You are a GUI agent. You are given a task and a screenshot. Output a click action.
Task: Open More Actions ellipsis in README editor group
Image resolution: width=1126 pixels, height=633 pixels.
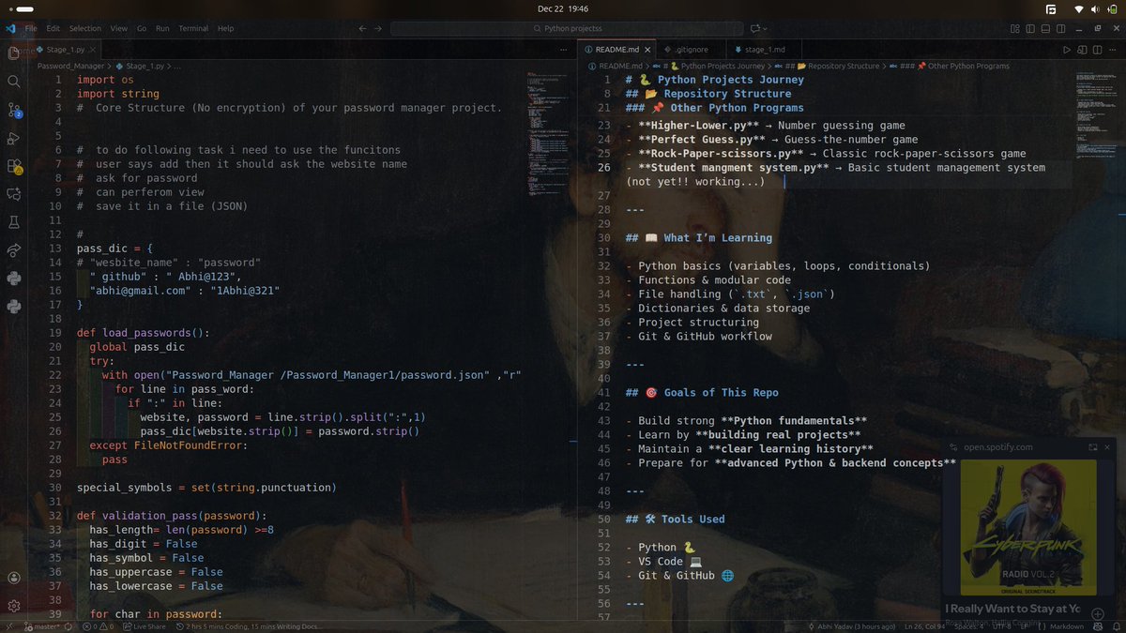tap(1113, 49)
